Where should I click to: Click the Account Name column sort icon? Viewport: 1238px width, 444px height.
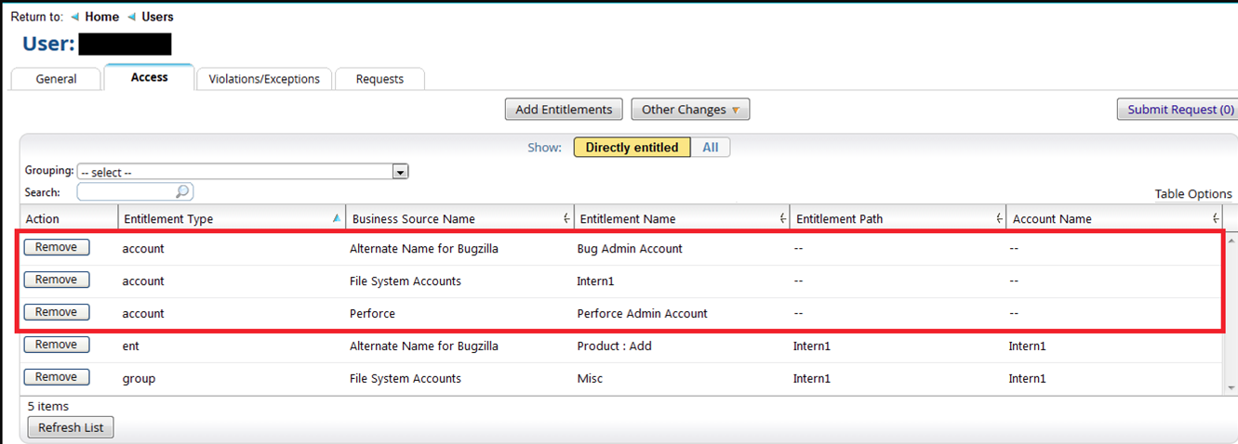point(1215,218)
